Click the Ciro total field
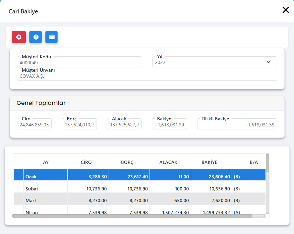294x234 pixels. tap(34, 125)
